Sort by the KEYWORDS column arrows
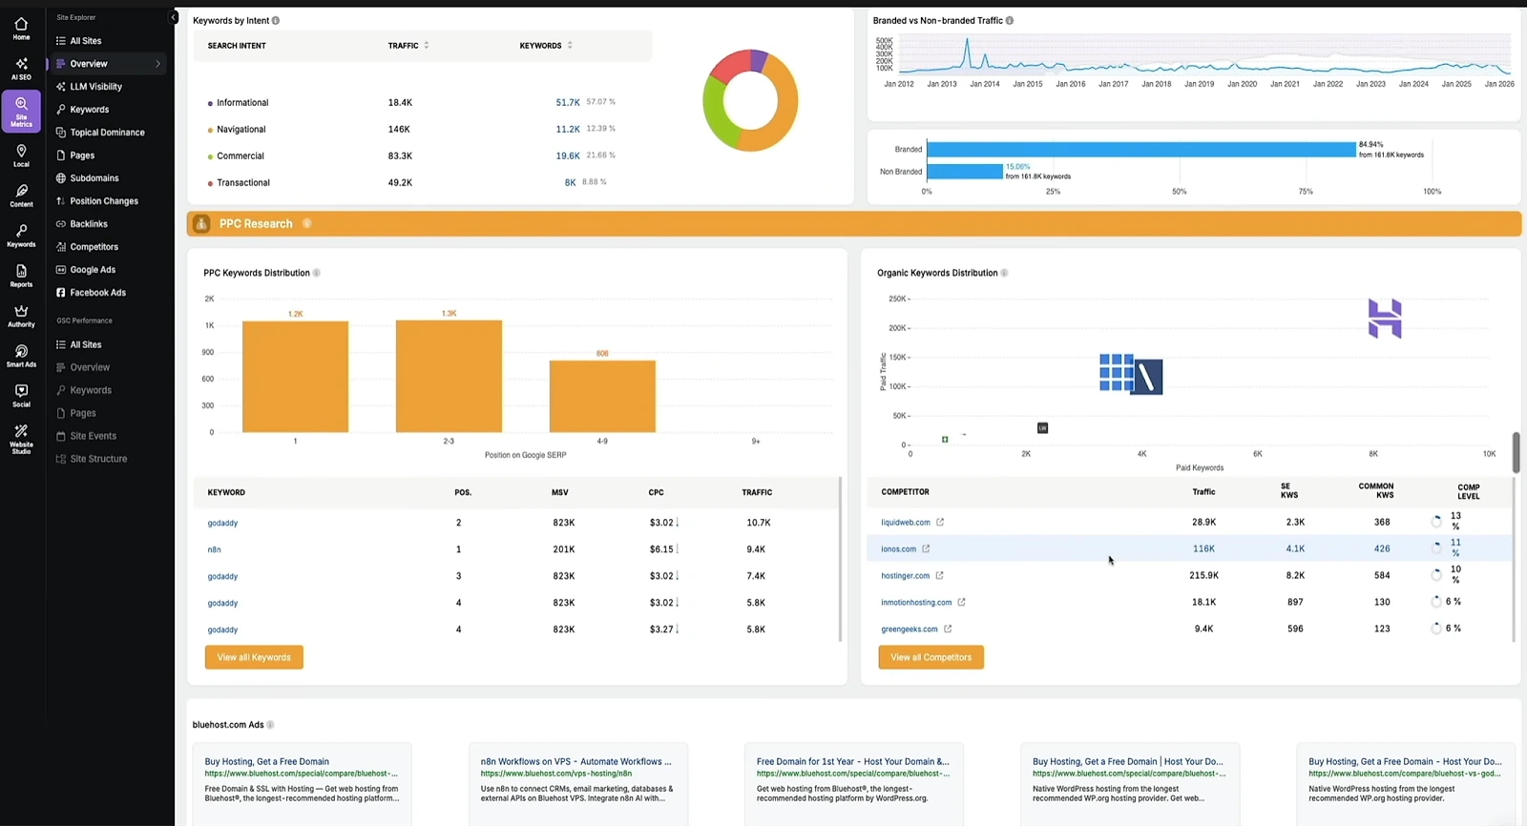The image size is (1527, 826). (570, 45)
